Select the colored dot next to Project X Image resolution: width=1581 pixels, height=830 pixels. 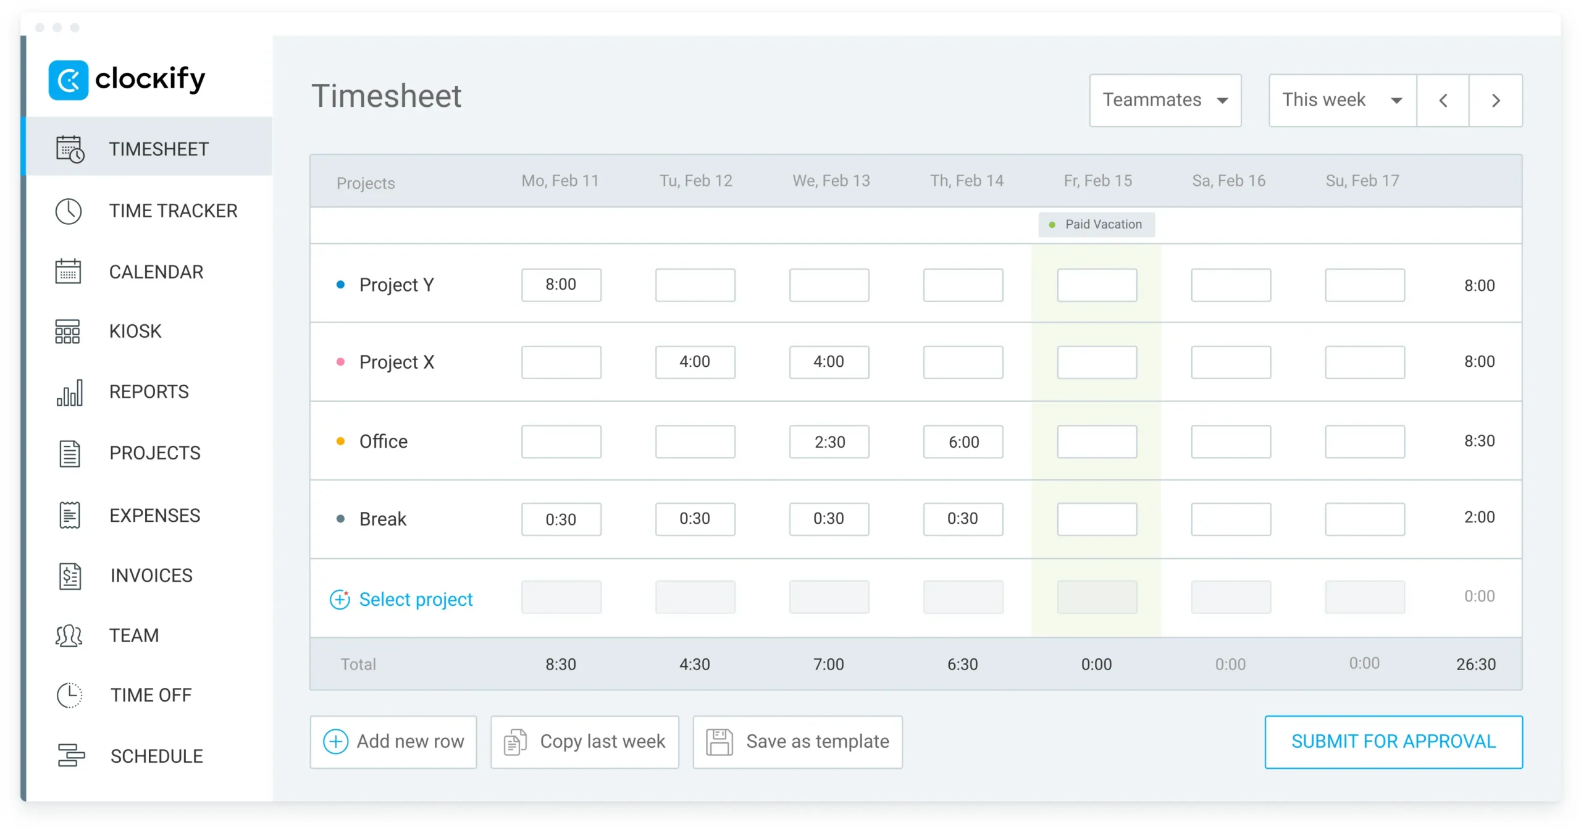pyautogui.click(x=342, y=363)
